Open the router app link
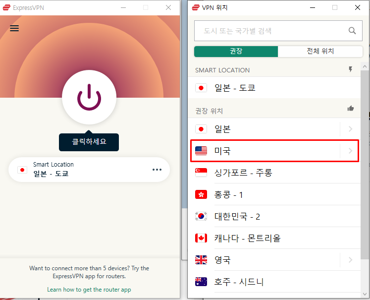 pos(89,290)
